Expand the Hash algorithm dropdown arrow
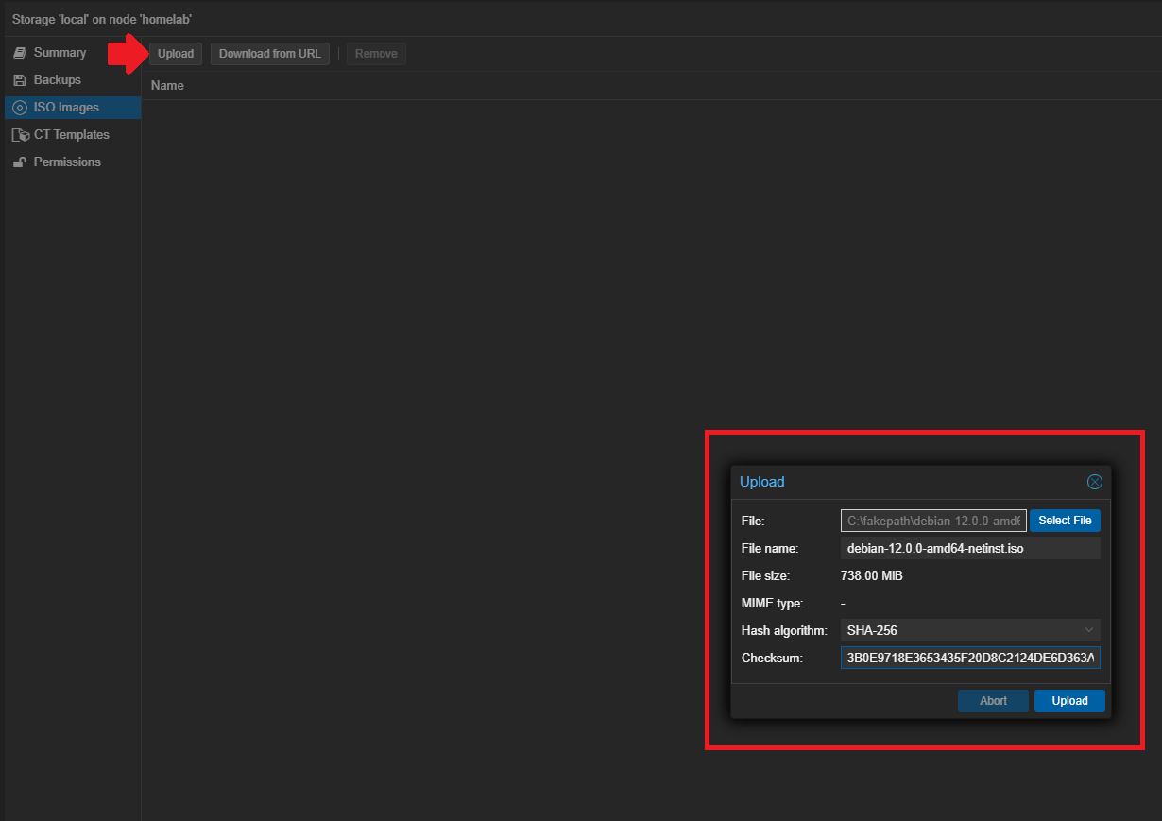Screen dimensions: 1162x821 [x=1089, y=630]
